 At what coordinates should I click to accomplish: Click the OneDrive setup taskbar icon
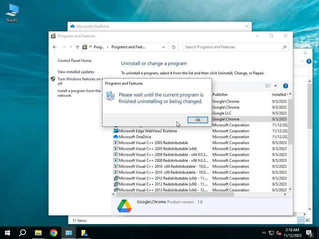pos(84,233)
